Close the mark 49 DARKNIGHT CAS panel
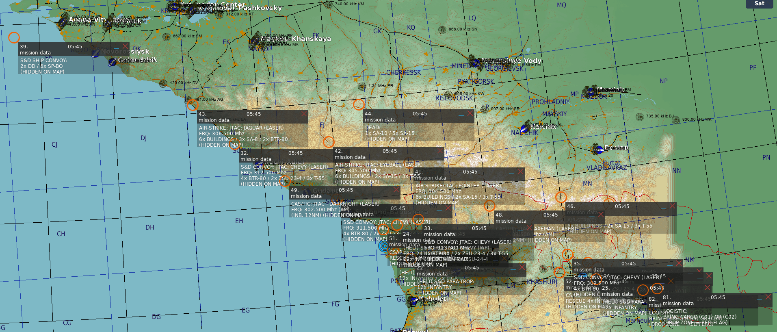777x332 pixels. point(396,190)
